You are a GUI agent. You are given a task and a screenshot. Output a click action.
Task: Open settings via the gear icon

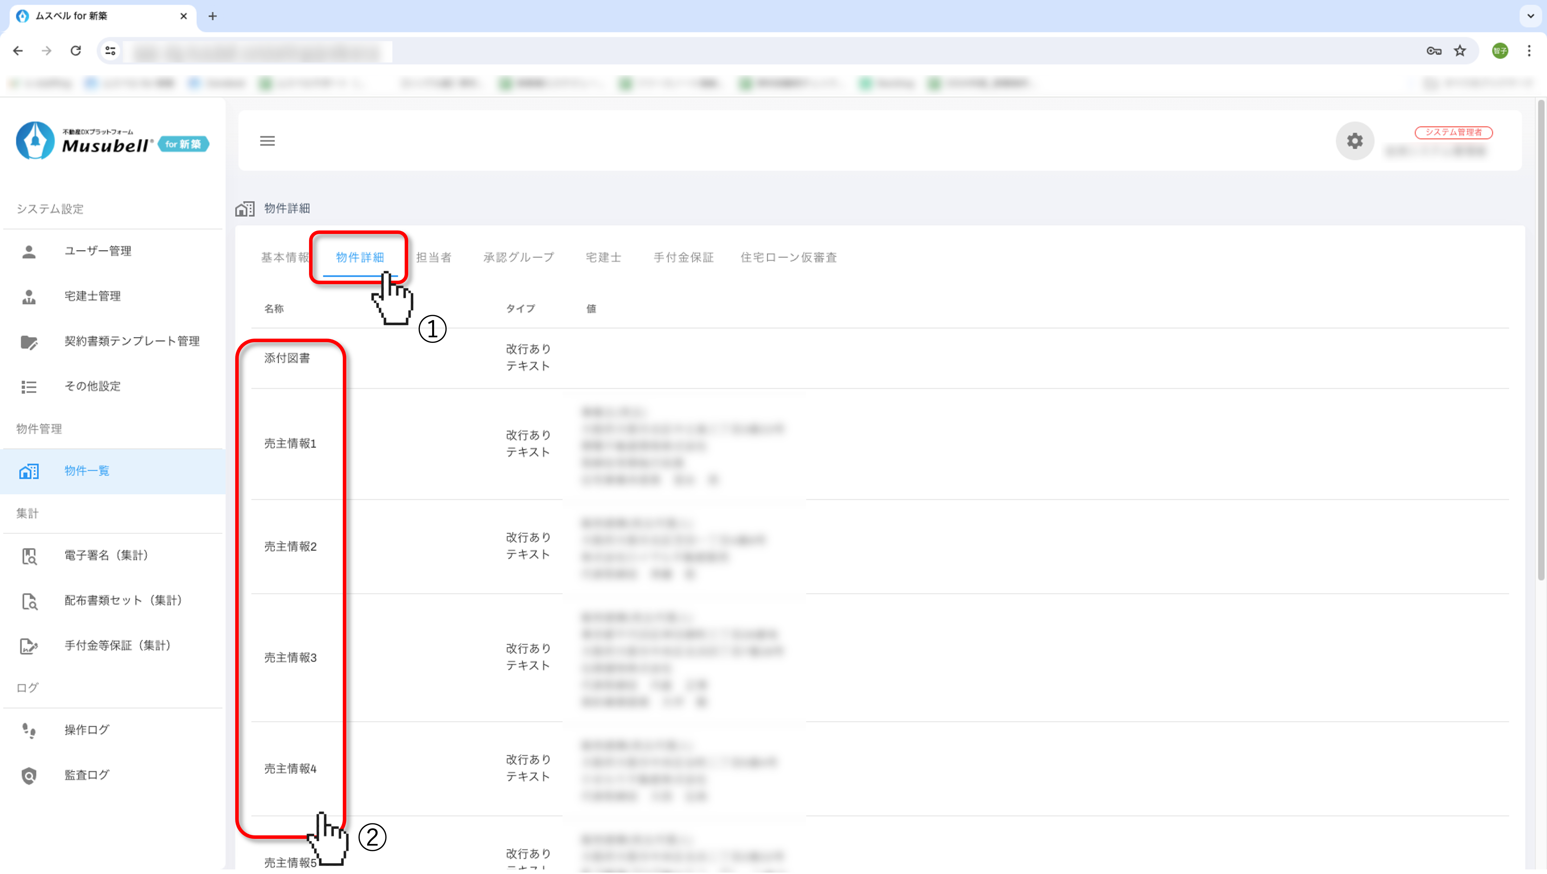coord(1354,141)
